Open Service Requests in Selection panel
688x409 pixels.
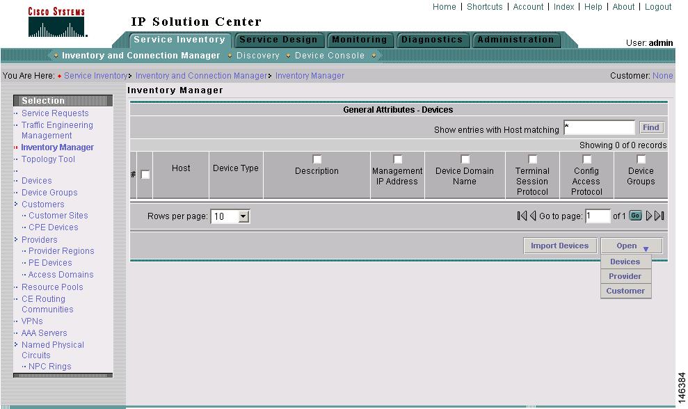(x=55, y=113)
